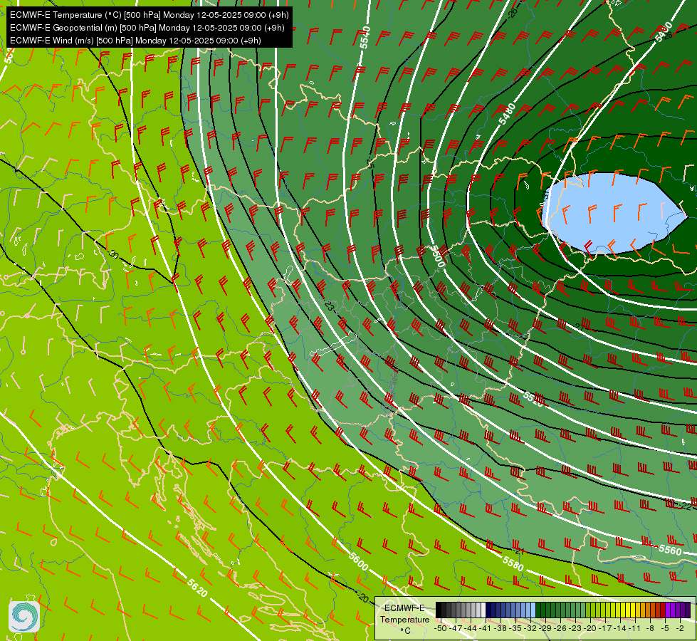This screenshot has height=641, width=697.
Task: Click the 5500 geopotential contour label
Action: tap(437, 256)
